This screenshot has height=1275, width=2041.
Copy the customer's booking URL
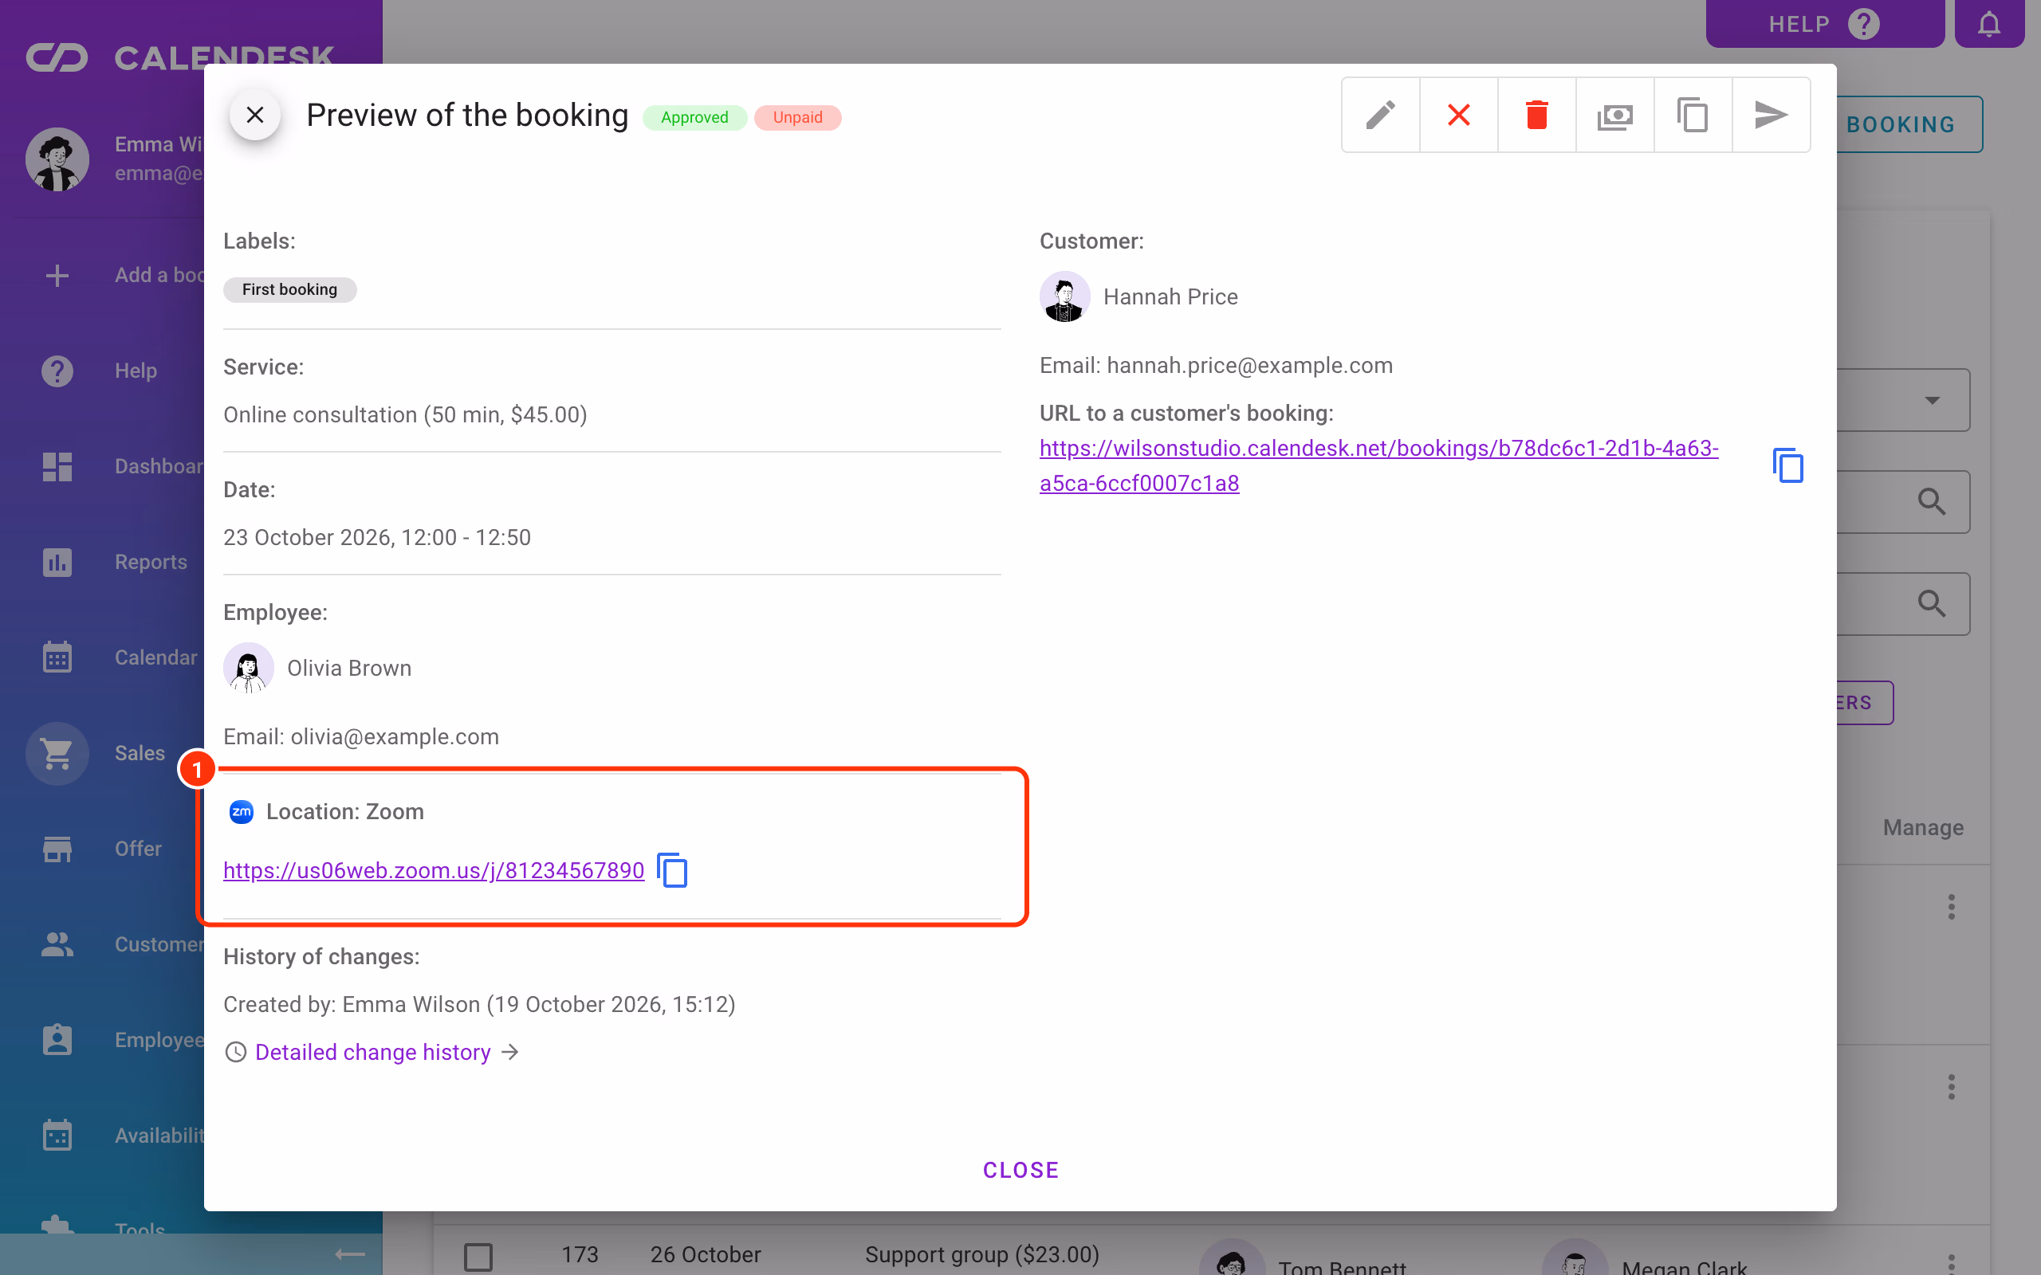(1788, 465)
